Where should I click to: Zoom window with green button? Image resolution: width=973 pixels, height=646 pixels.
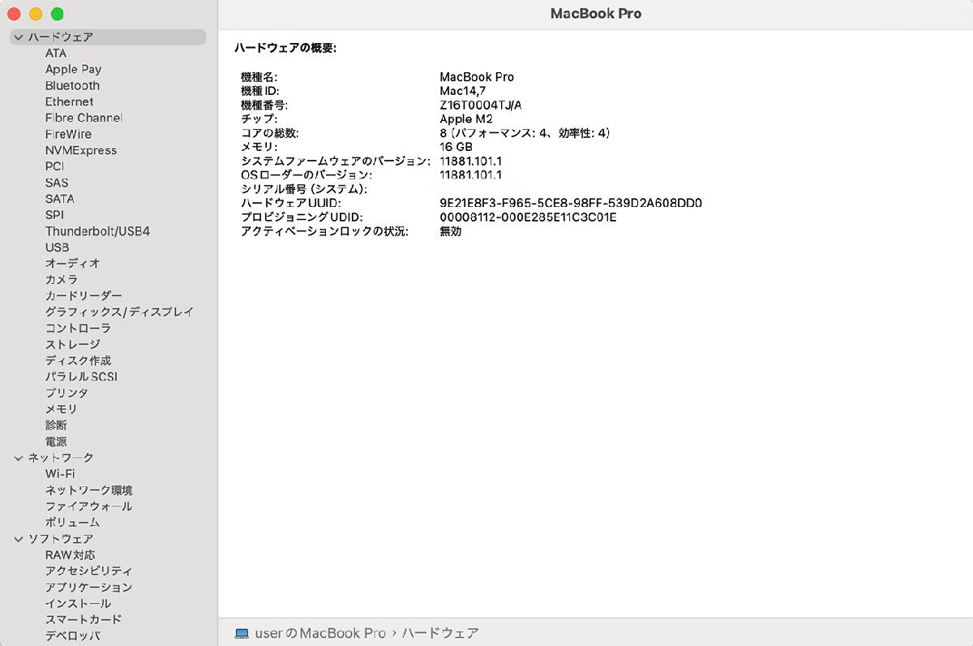[x=57, y=15]
